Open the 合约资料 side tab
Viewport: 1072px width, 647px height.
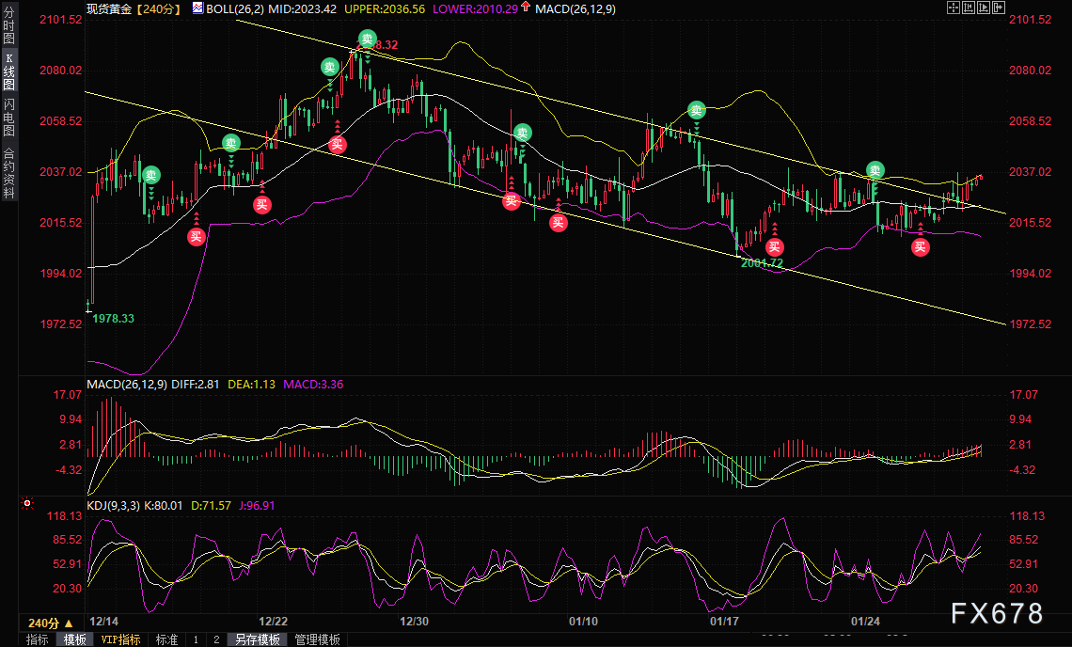[x=8, y=173]
